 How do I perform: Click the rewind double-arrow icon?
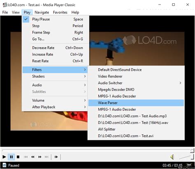tap(33, 157)
